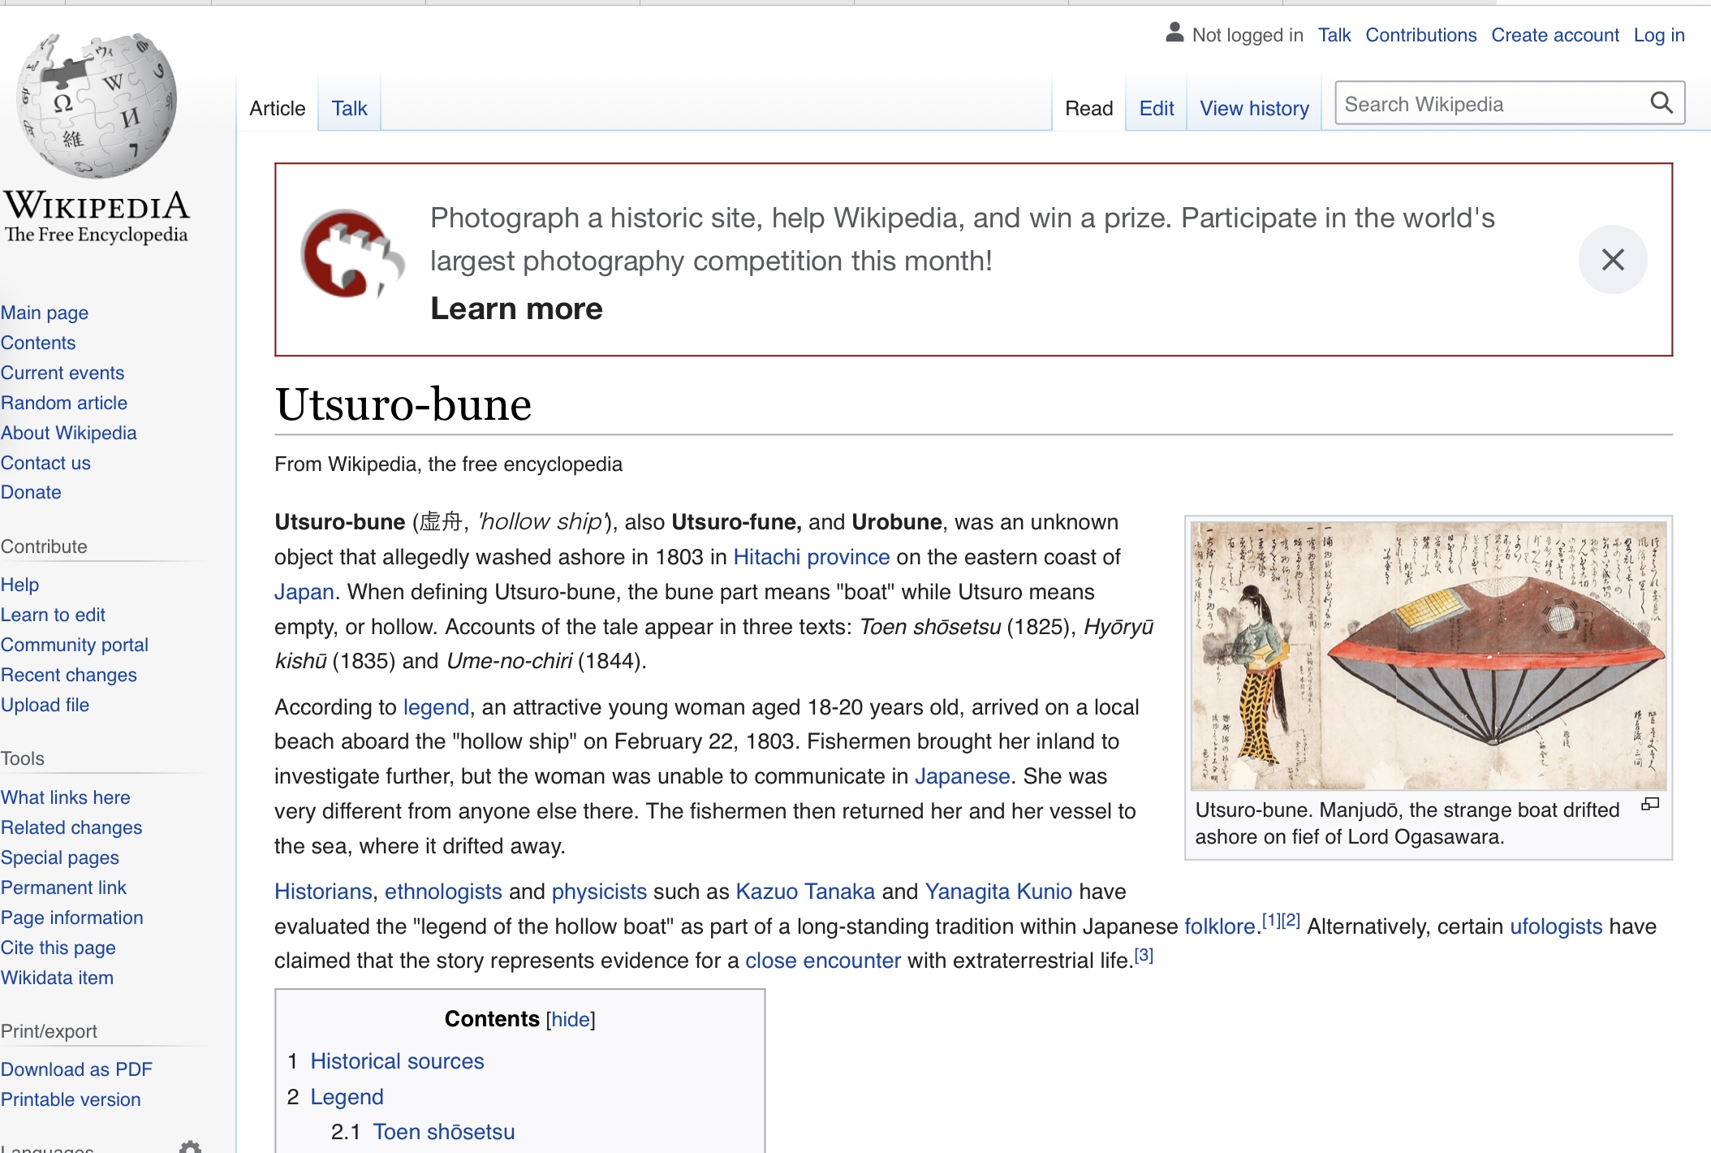The height and width of the screenshot is (1153, 1711).
Task: Click the search magnifier icon
Action: pos(1661,103)
